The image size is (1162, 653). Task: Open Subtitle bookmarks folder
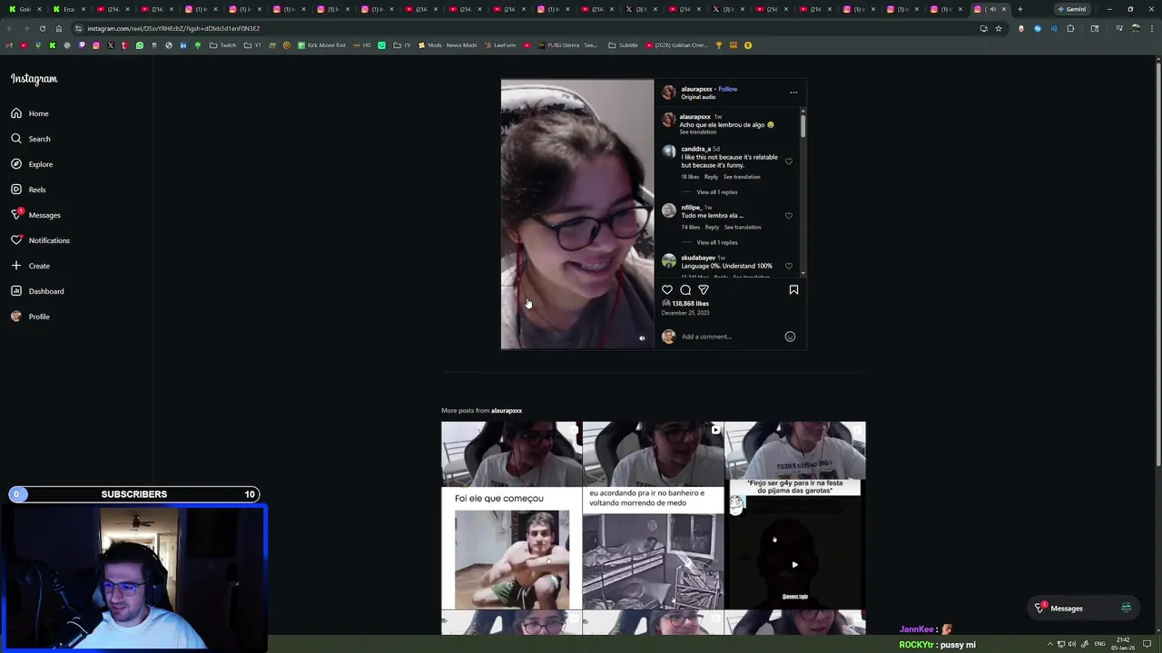(624, 45)
